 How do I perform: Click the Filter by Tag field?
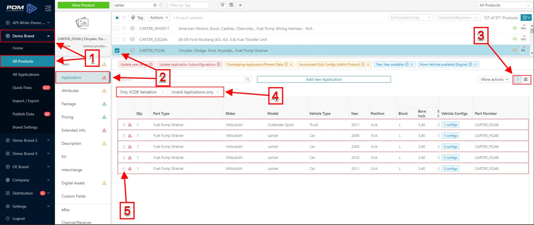[188, 5]
